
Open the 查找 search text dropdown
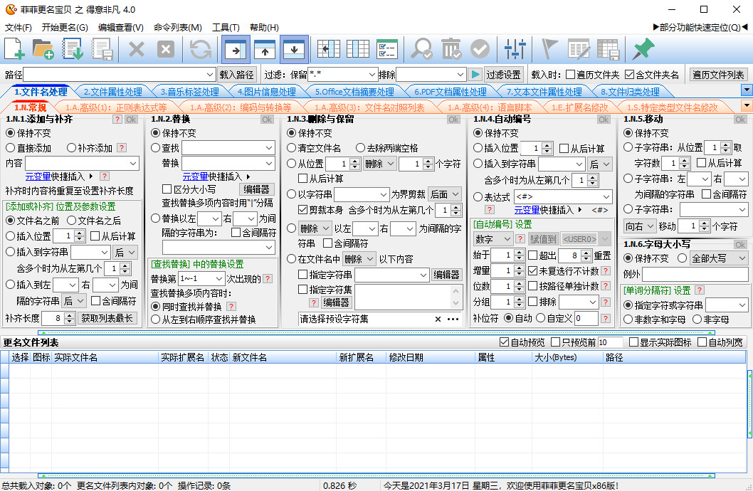point(269,148)
